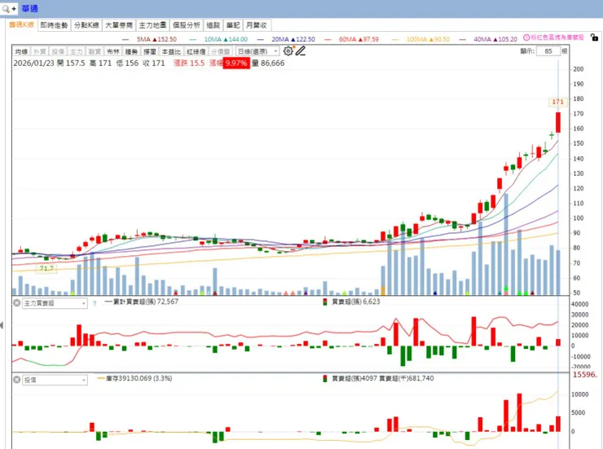Screen dimensions: 603x449
Task: Toggle 外資 overlay button
Action: tap(40, 51)
